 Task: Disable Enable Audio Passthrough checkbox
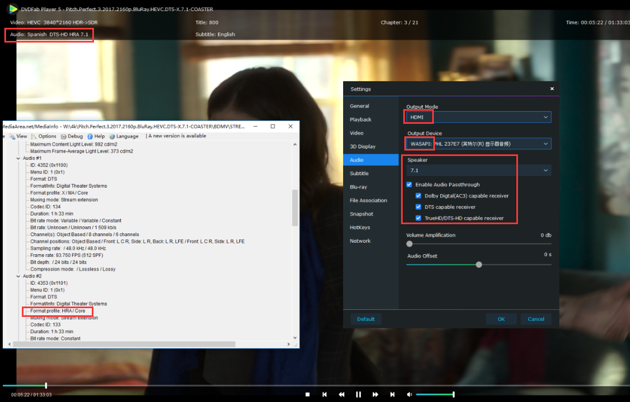click(409, 184)
